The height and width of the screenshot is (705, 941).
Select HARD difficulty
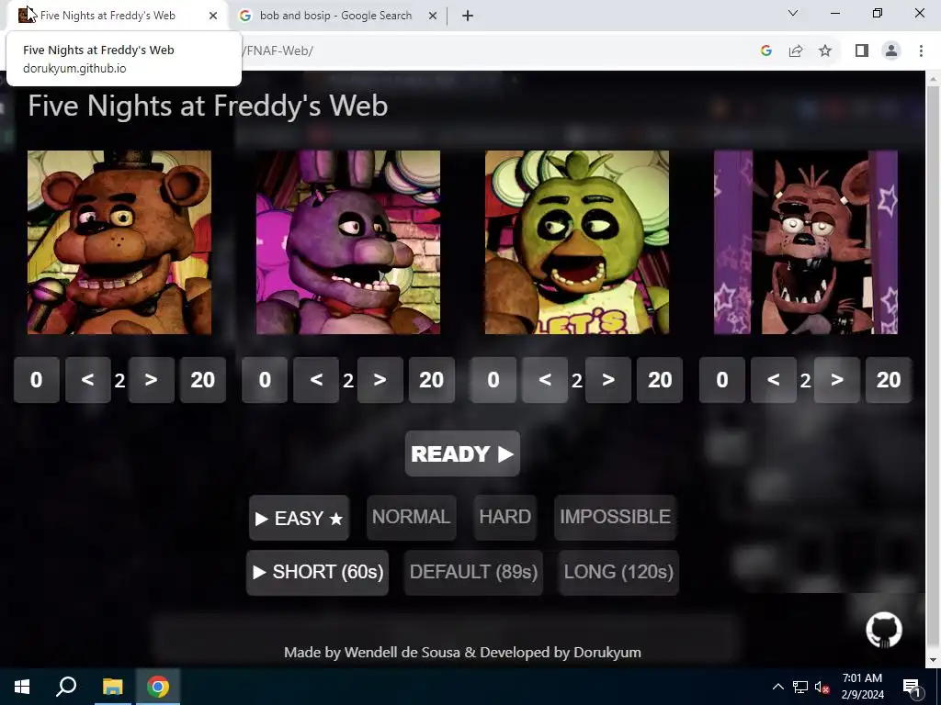coord(505,518)
